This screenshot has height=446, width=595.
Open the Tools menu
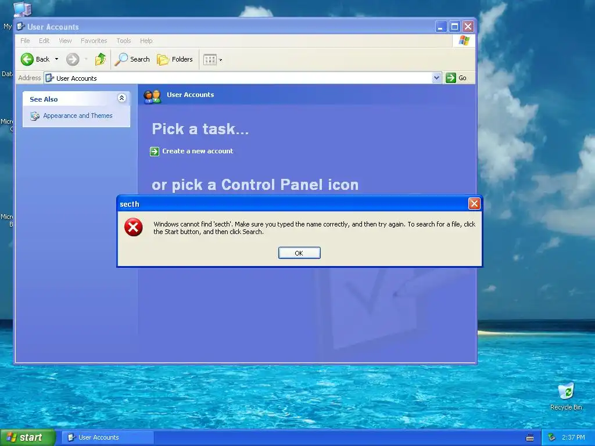point(124,41)
